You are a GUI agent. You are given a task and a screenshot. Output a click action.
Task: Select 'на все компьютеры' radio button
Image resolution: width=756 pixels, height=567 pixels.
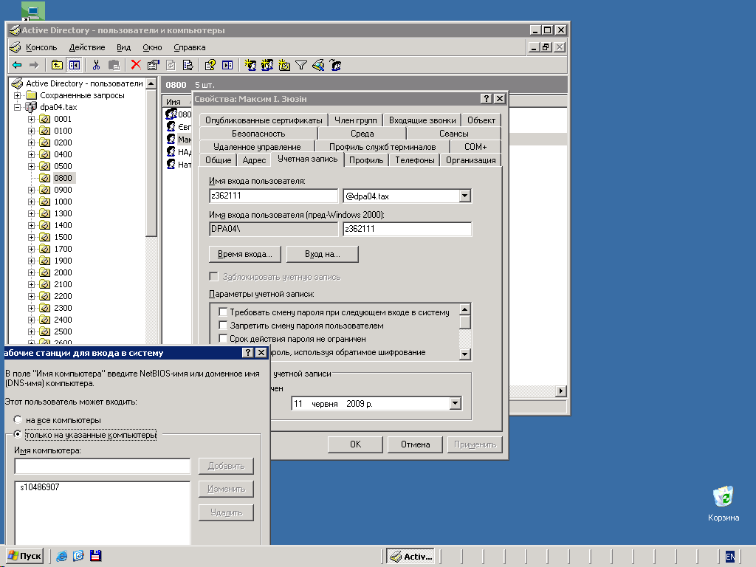18,420
